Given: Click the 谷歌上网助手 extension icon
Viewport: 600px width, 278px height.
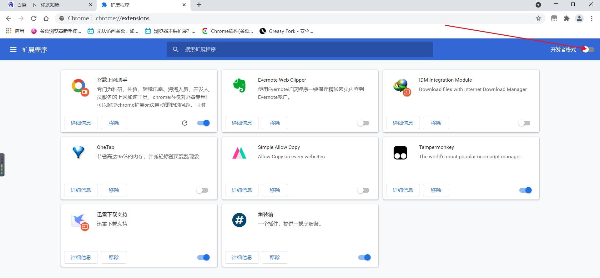Looking at the screenshot, I should click(x=80, y=87).
